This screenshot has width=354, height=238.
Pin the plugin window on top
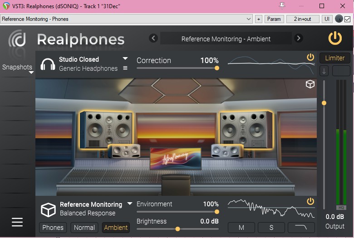[x=282, y=6]
